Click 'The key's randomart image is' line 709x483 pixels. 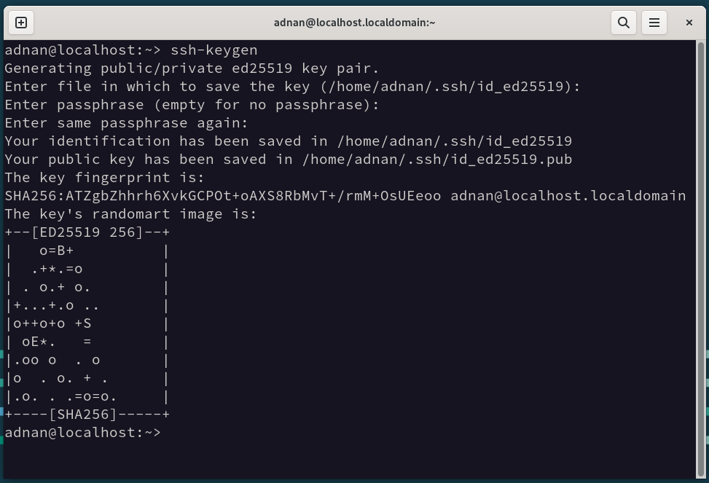(130, 214)
